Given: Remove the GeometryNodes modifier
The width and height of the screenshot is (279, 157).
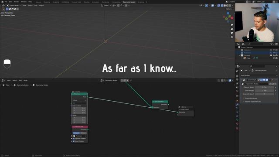Looking at the screenshot, I should tap(272, 80).
